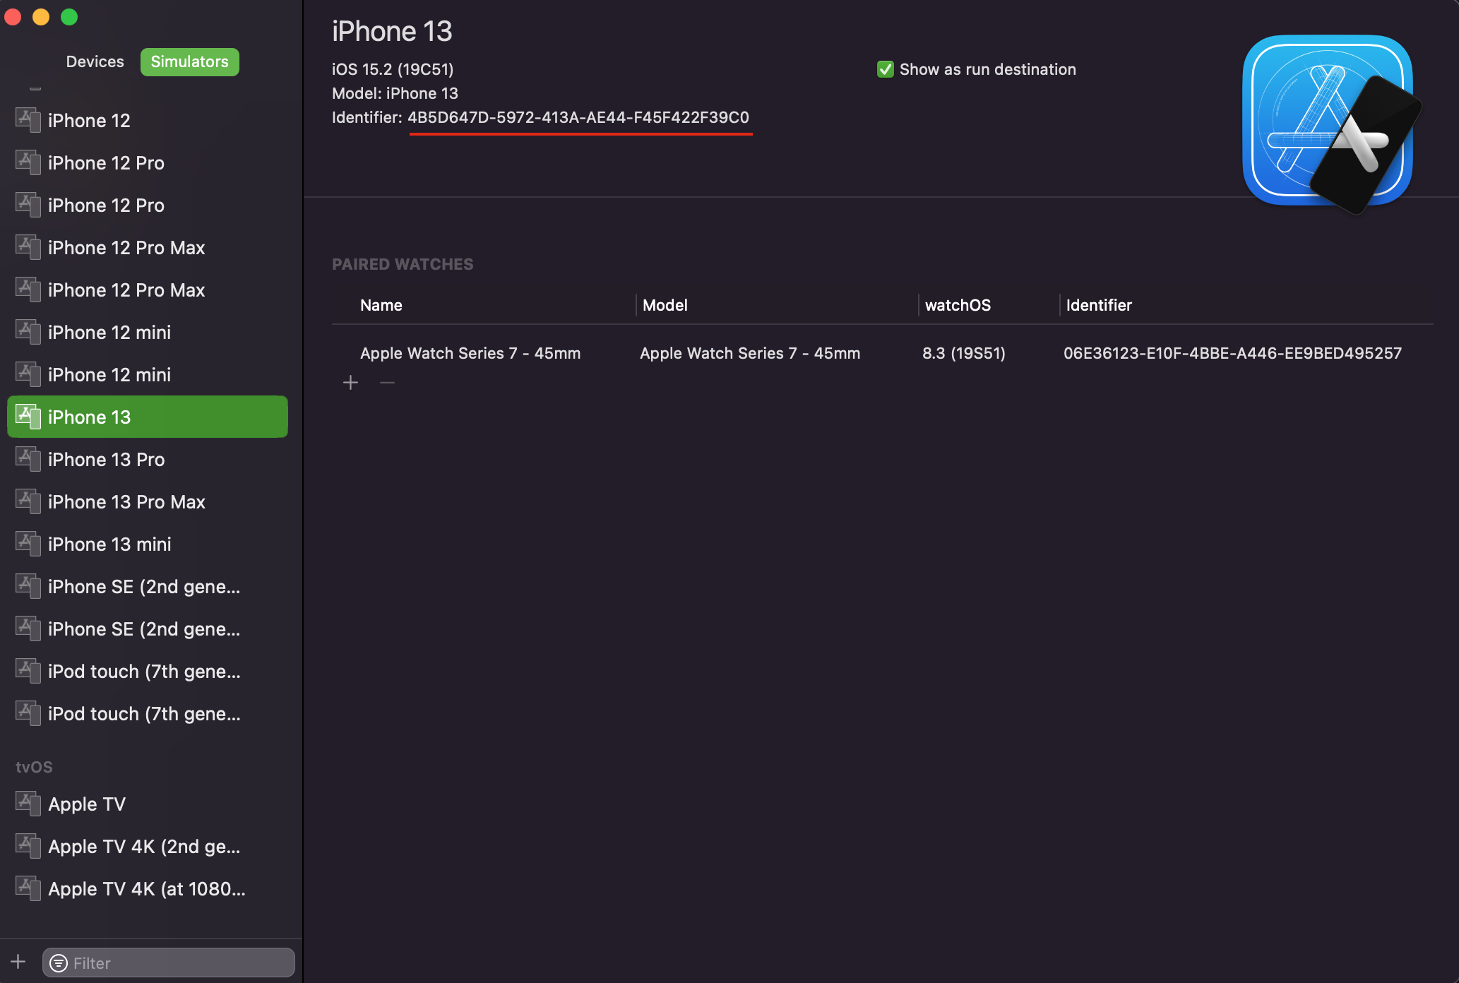The height and width of the screenshot is (983, 1459).
Task: Click the tvOS section header
Action: 34,767
